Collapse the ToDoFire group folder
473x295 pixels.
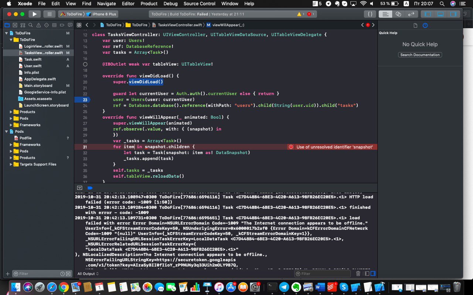point(11,40)
